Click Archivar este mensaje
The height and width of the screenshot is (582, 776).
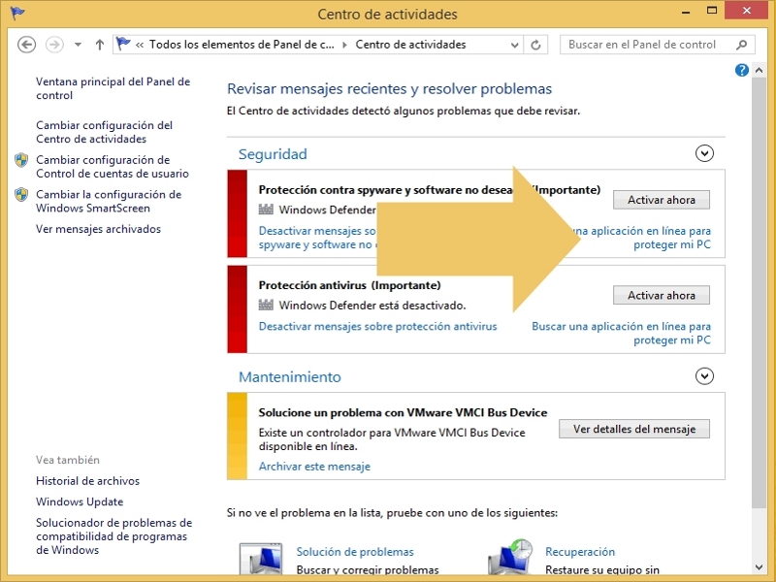[314, 467]
